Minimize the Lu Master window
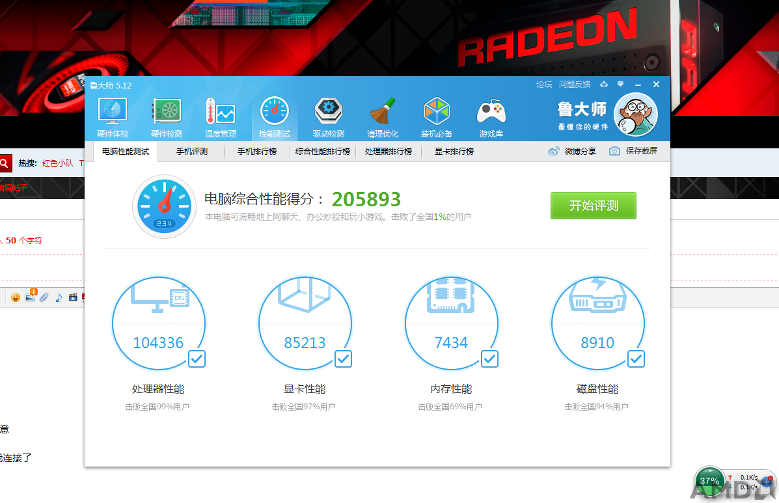This screenshot has height=503, width=779. 638,85
